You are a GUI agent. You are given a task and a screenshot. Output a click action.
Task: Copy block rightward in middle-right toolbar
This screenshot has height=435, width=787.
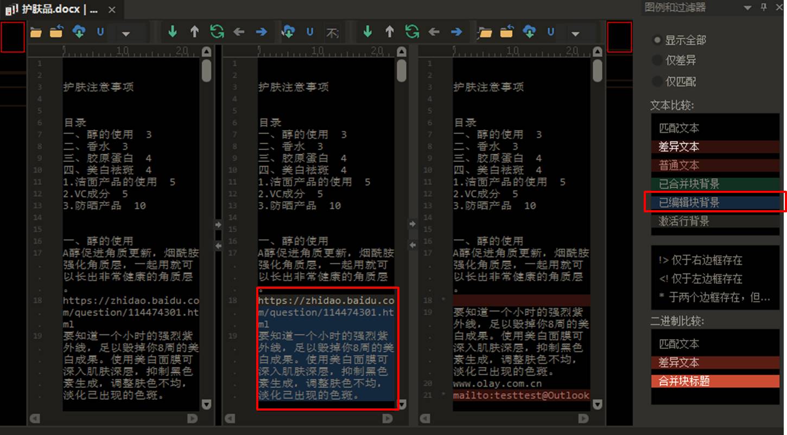coord(456,33)
